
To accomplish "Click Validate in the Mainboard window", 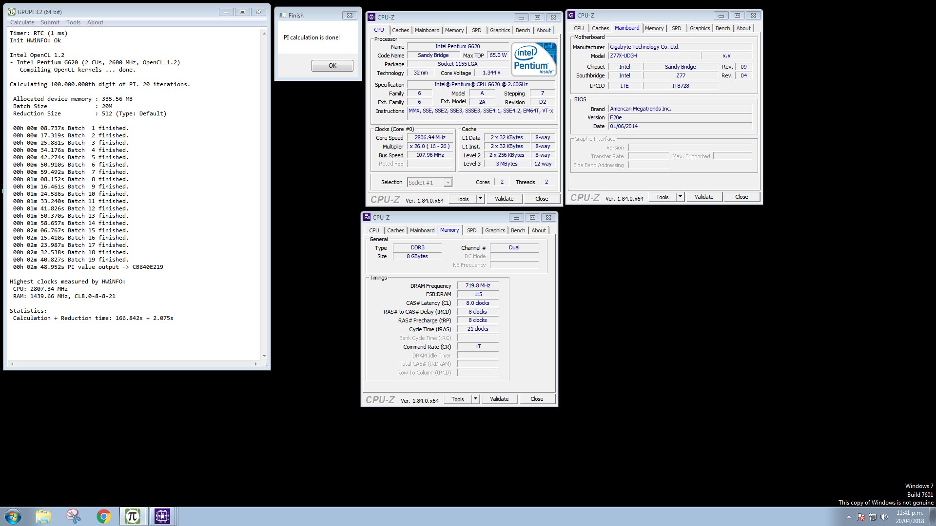I will click(704, 197).
